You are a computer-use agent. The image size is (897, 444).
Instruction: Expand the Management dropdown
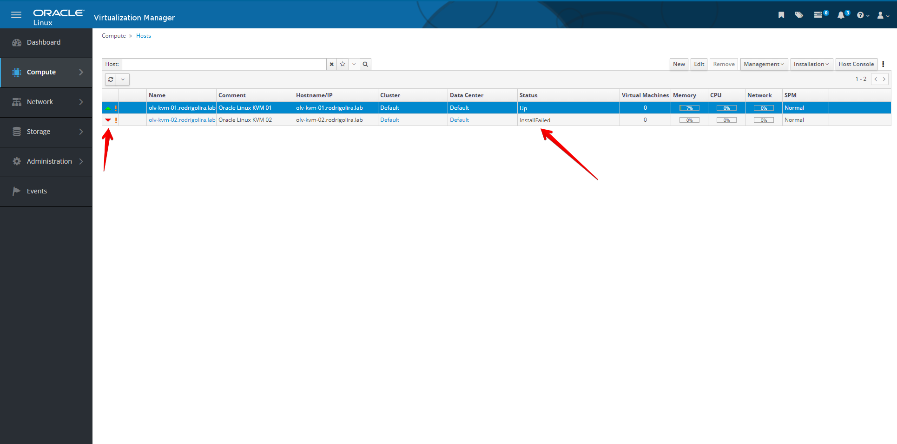[764, 64]
